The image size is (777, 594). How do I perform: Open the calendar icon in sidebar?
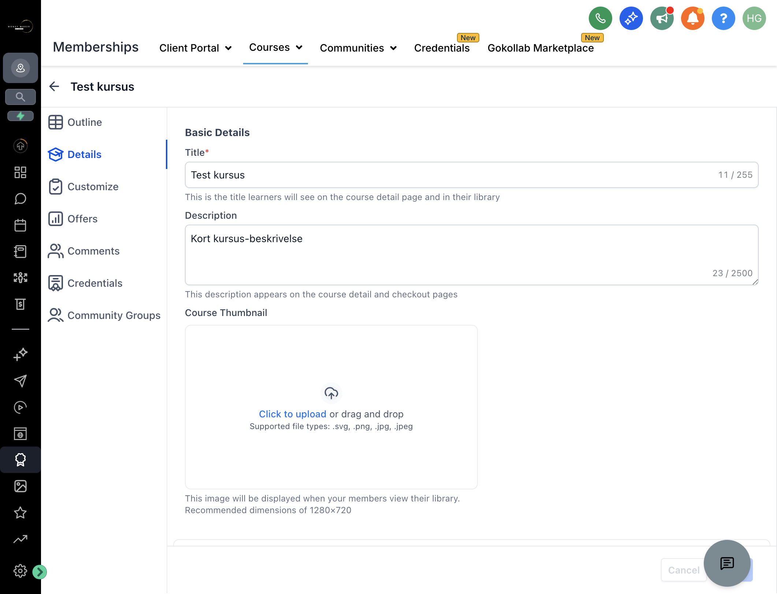point(21,225)
